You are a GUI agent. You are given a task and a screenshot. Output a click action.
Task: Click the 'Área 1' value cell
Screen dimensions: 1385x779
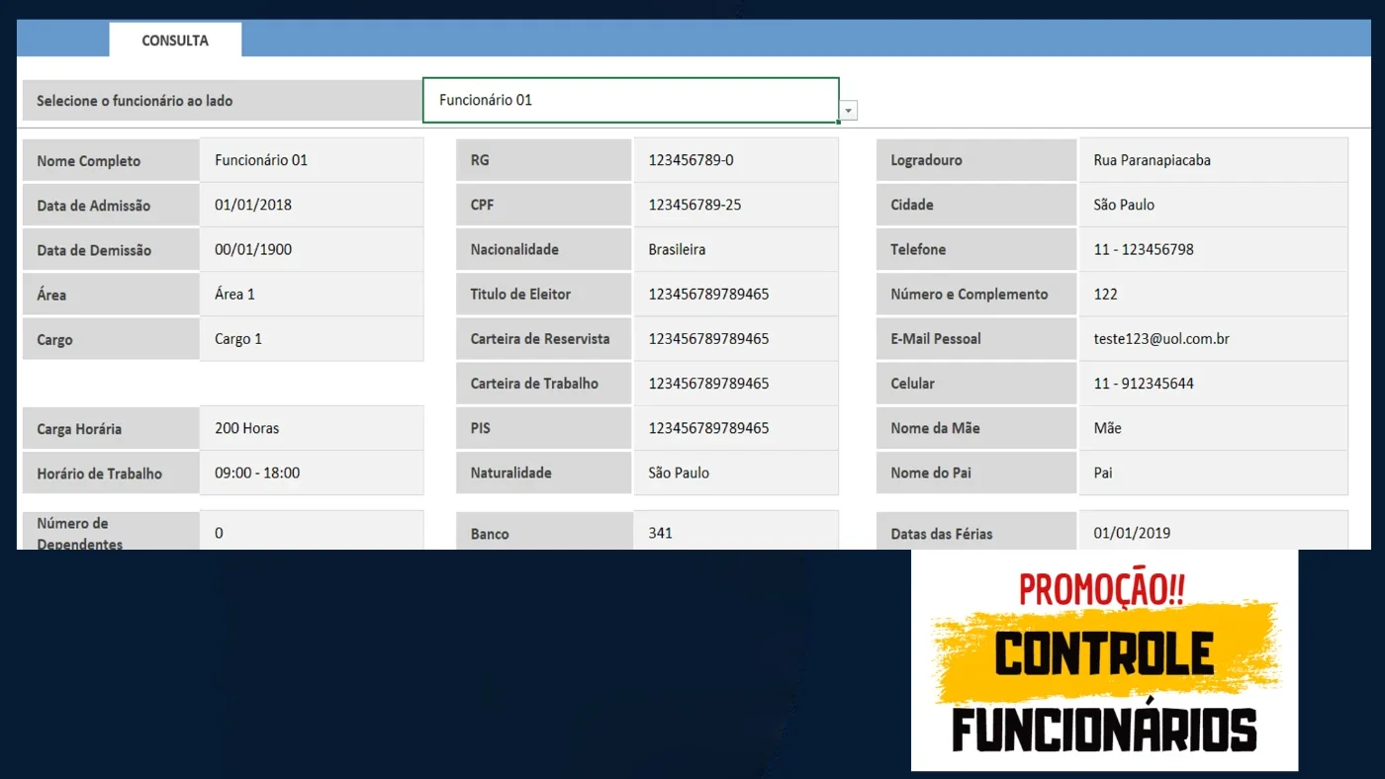(312, 295)
